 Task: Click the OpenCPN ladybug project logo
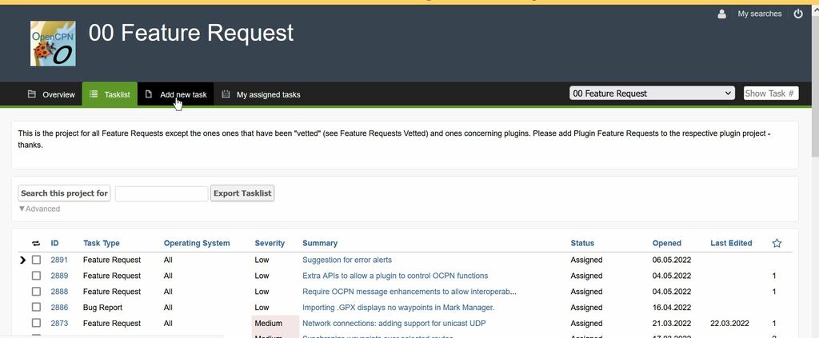(x=53, y=43)
